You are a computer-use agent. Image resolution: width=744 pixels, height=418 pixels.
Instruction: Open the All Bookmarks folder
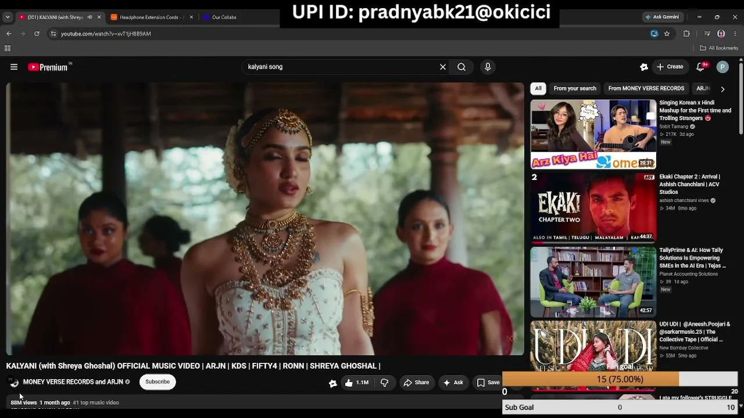(x=719, y=48)
